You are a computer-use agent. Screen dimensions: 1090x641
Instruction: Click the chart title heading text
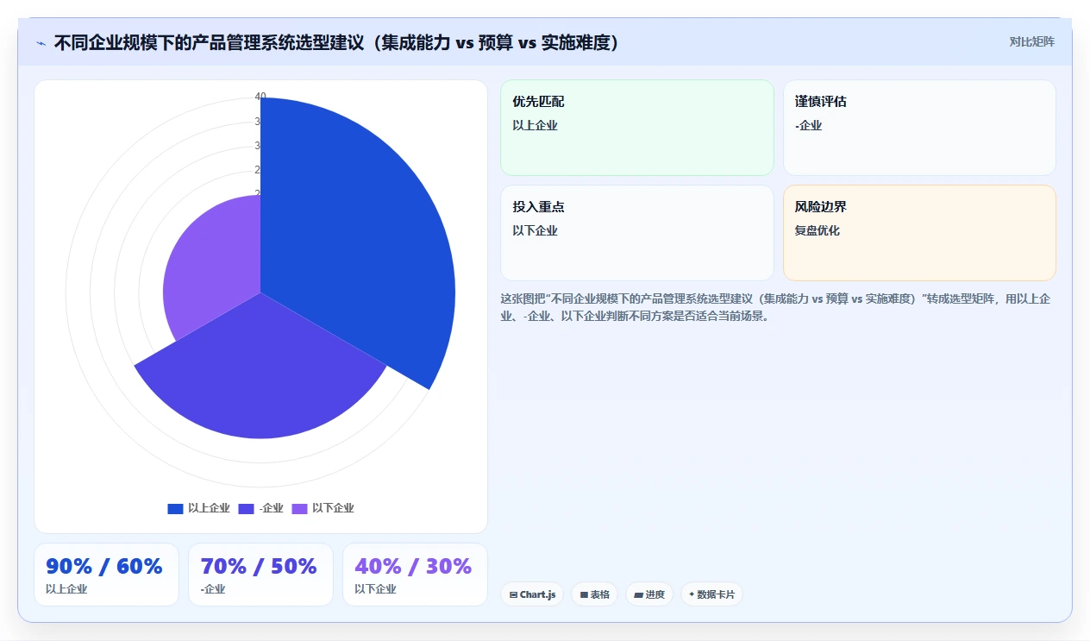[x=336, y=42]
